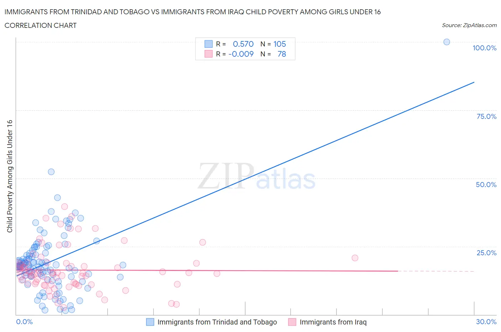Click the 0.0% x-axis label

[24, 322]
